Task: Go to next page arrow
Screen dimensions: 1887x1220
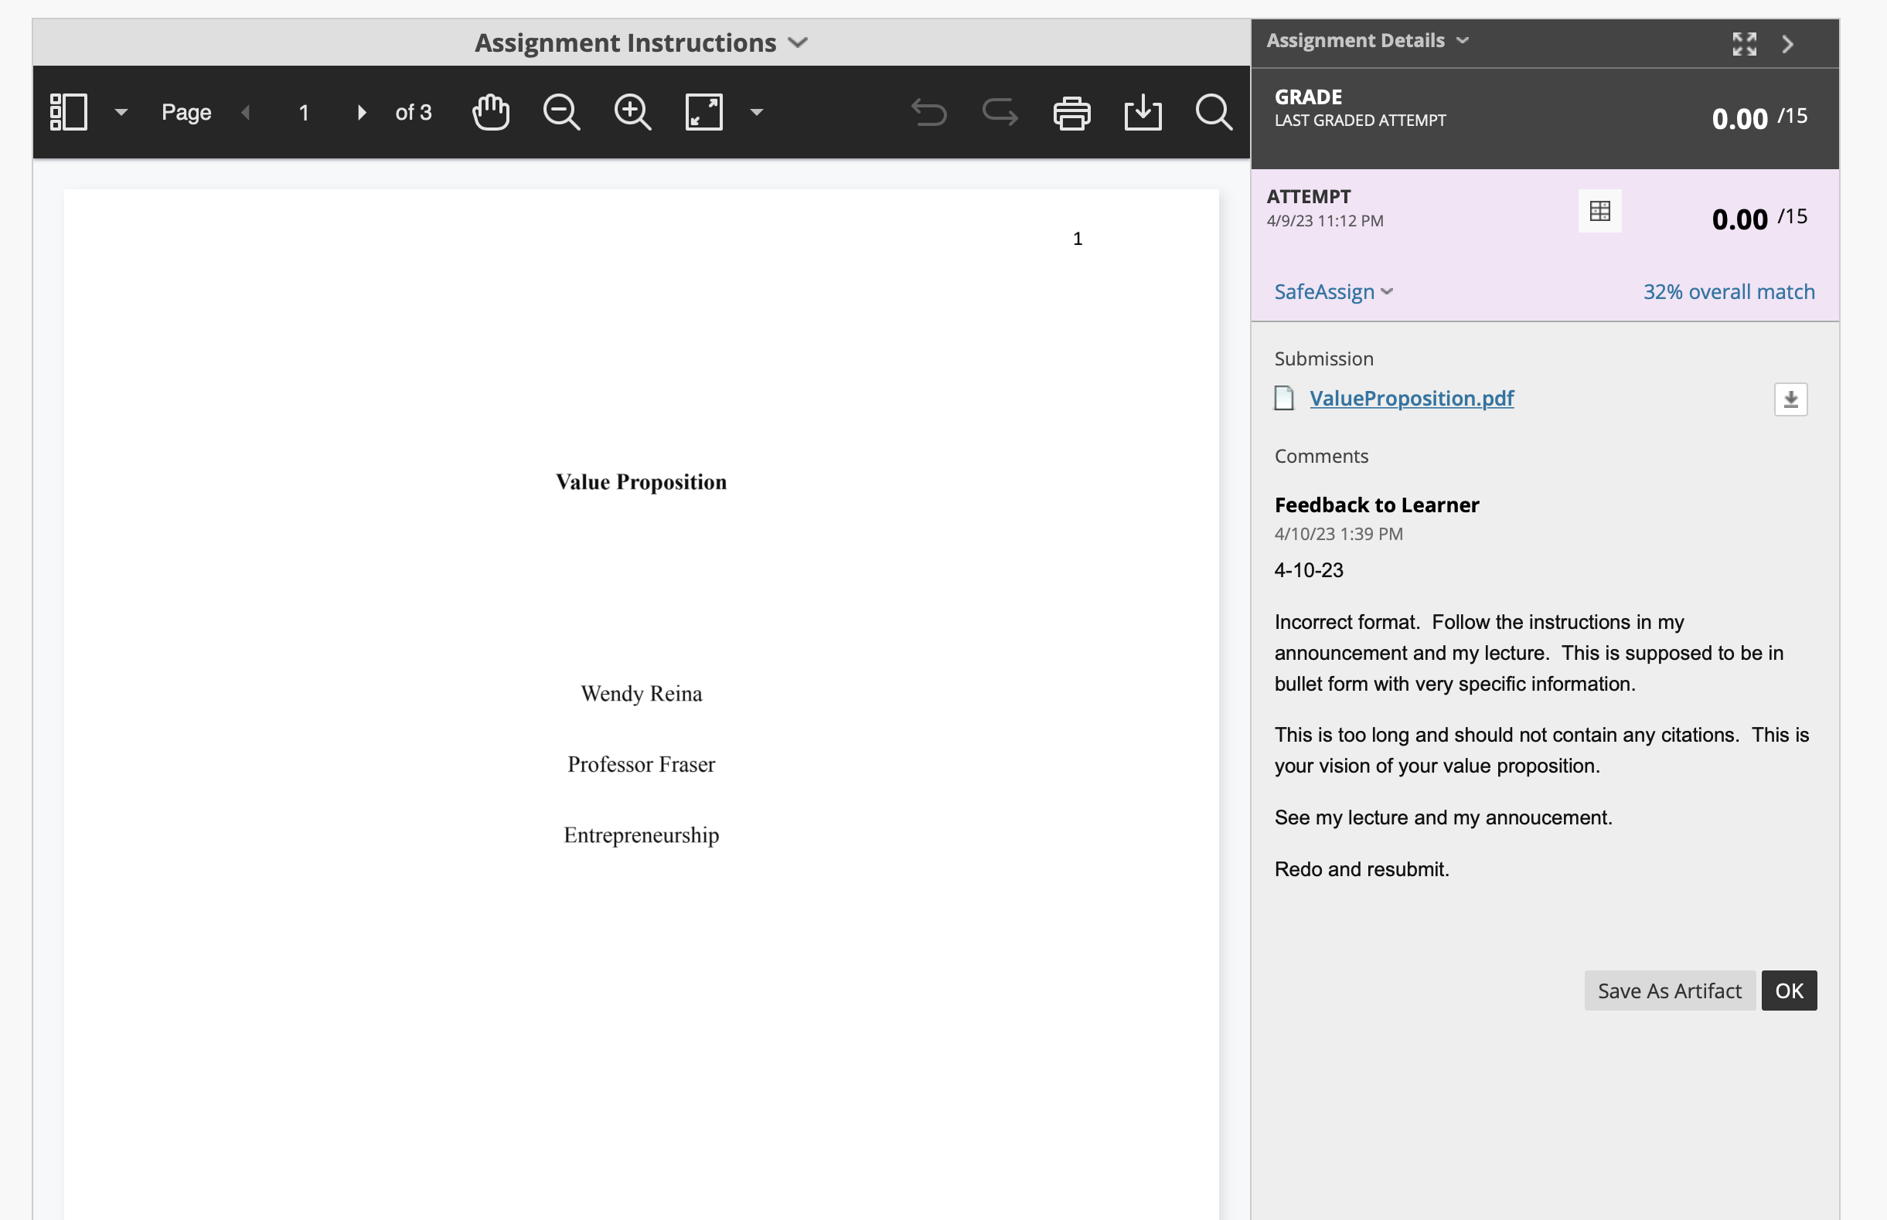Action: pos(361,113)
